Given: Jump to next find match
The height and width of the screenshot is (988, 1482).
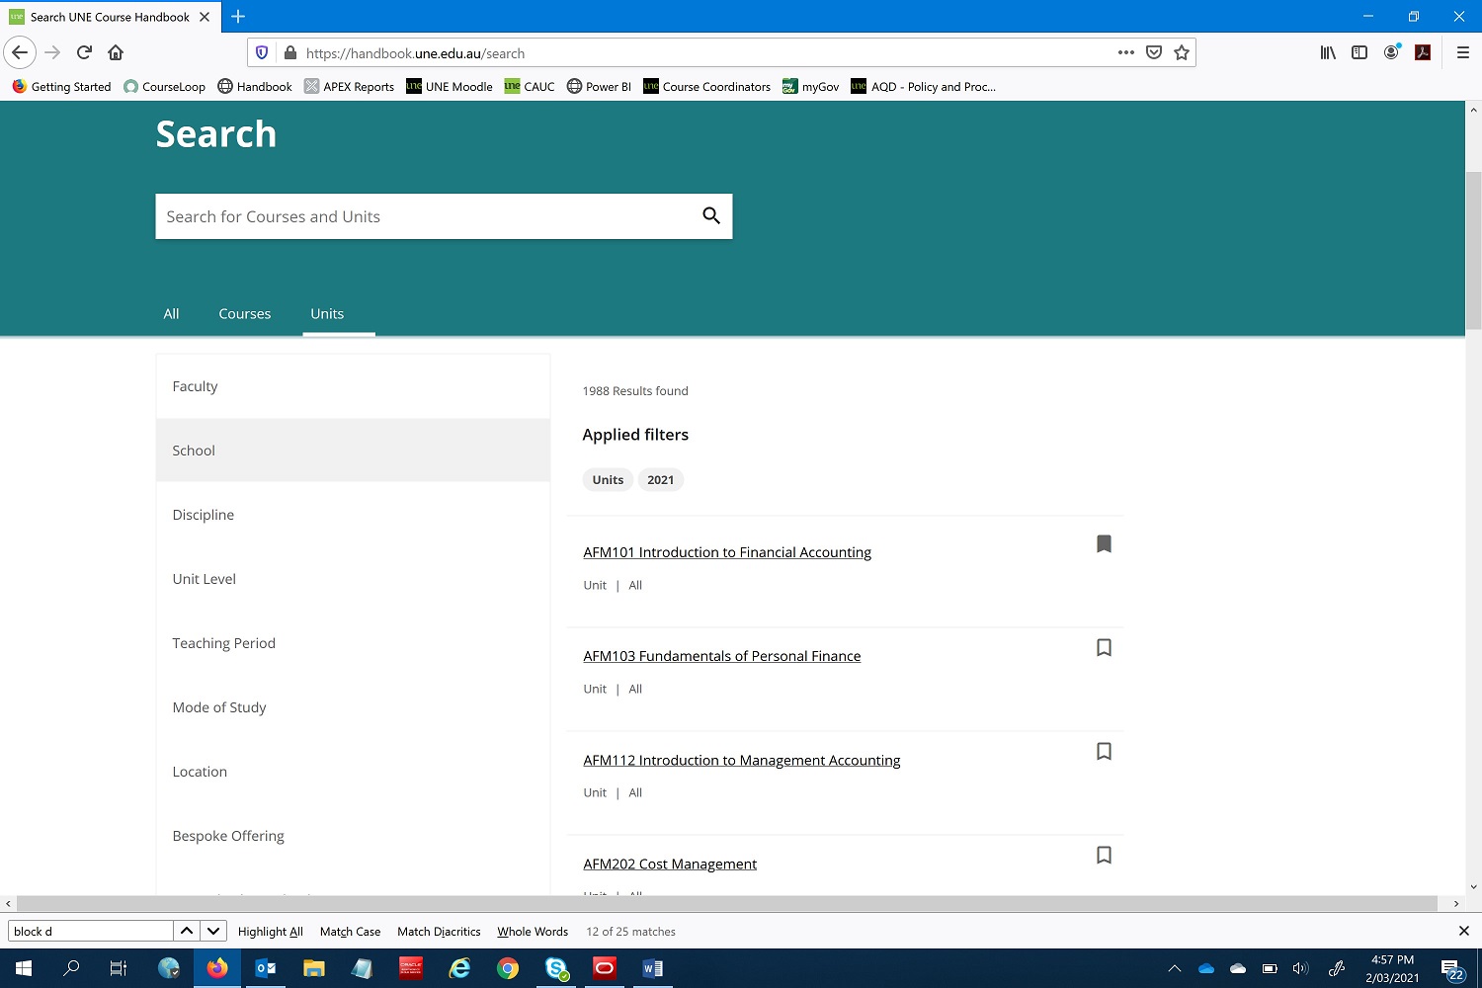Looking at the screenshot, I should (x=213, y=931).
